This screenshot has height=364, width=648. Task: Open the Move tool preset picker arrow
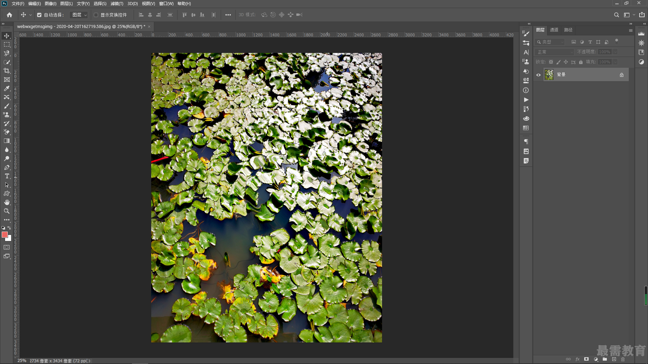pos(30,15)
